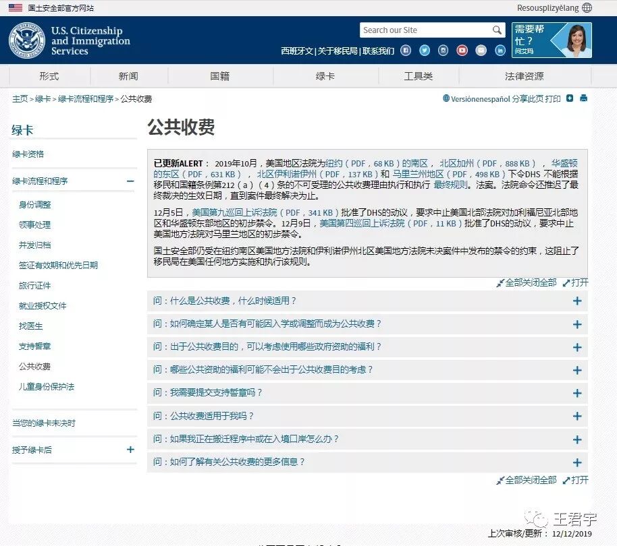Open the Facebook social icon

(406, 51)
